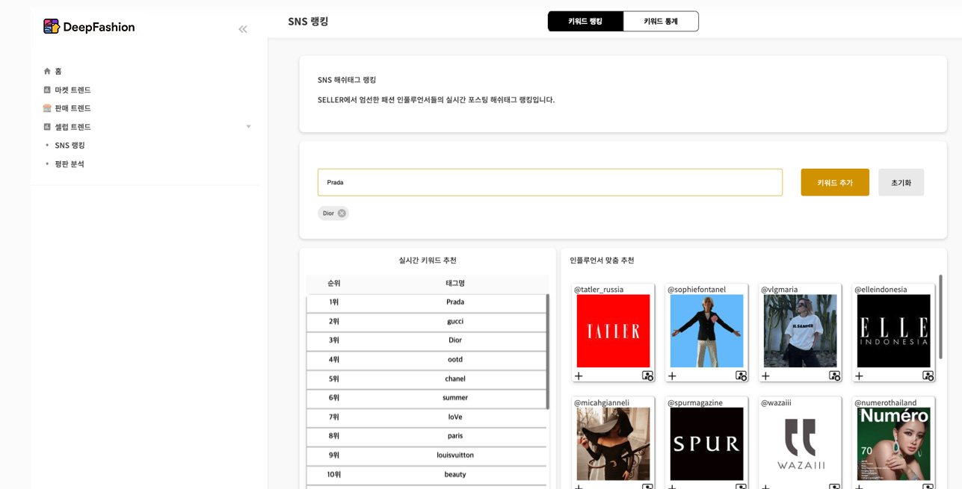Image resolution: width=962 pixels, height=489 pixels.
Task: Click the @wazaiii username
Action: click(776, 403)
